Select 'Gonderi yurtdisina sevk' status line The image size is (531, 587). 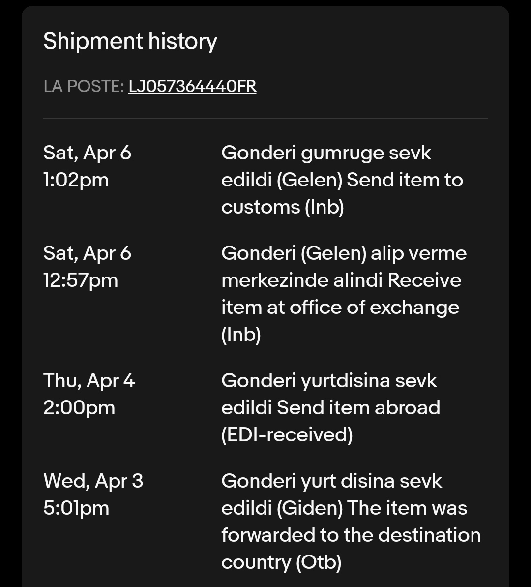pyautogui.click(x=329, y=381)
